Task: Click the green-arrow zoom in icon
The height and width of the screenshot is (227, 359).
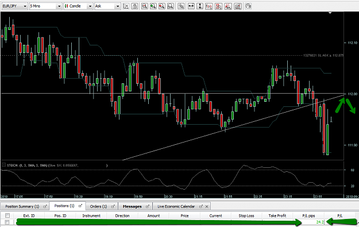Action: tap(153, 6)
